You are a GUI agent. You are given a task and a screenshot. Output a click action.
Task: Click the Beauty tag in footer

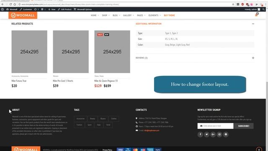click(93, 119)
